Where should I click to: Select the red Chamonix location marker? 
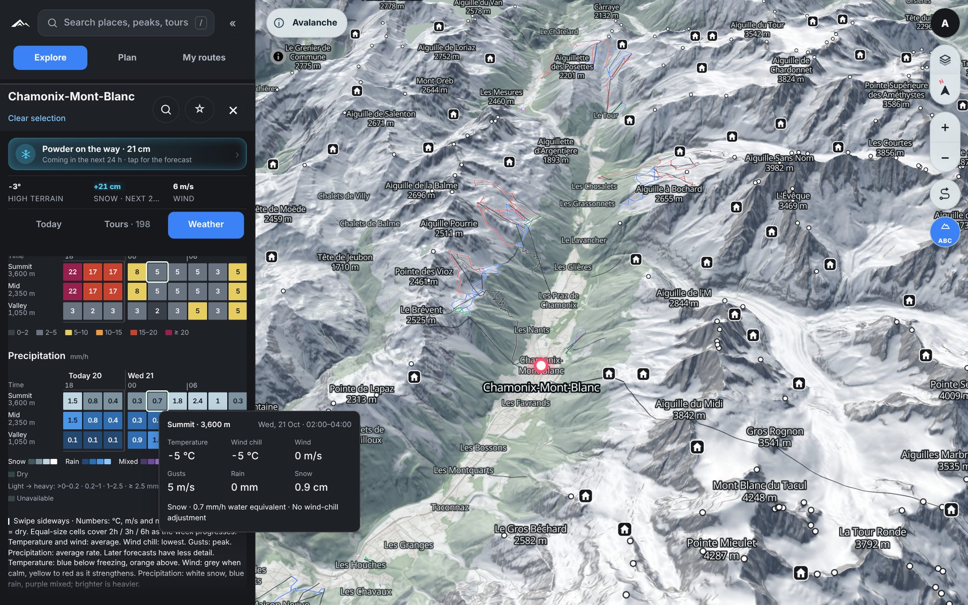541,365
